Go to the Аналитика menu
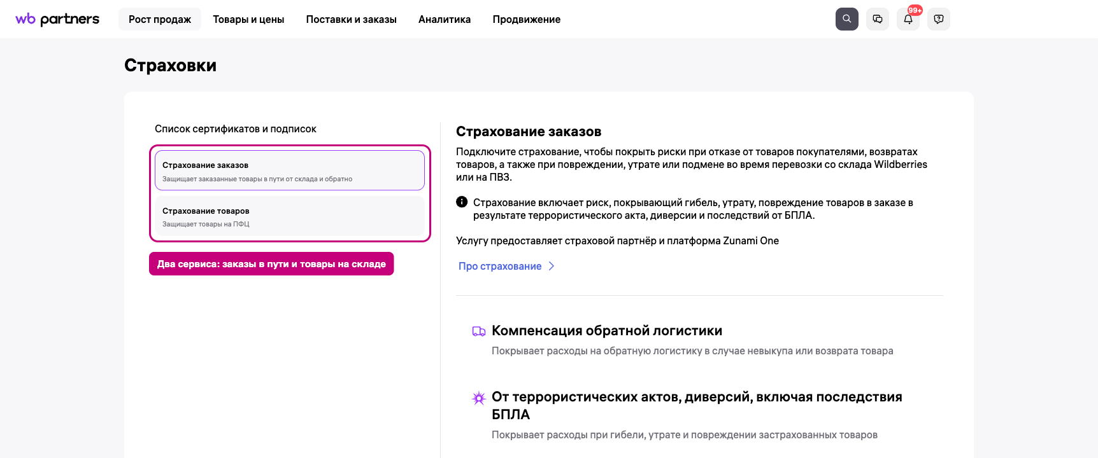Image resolution: width=1098 pixels, height=458 pixels. (x=445, y=19)
